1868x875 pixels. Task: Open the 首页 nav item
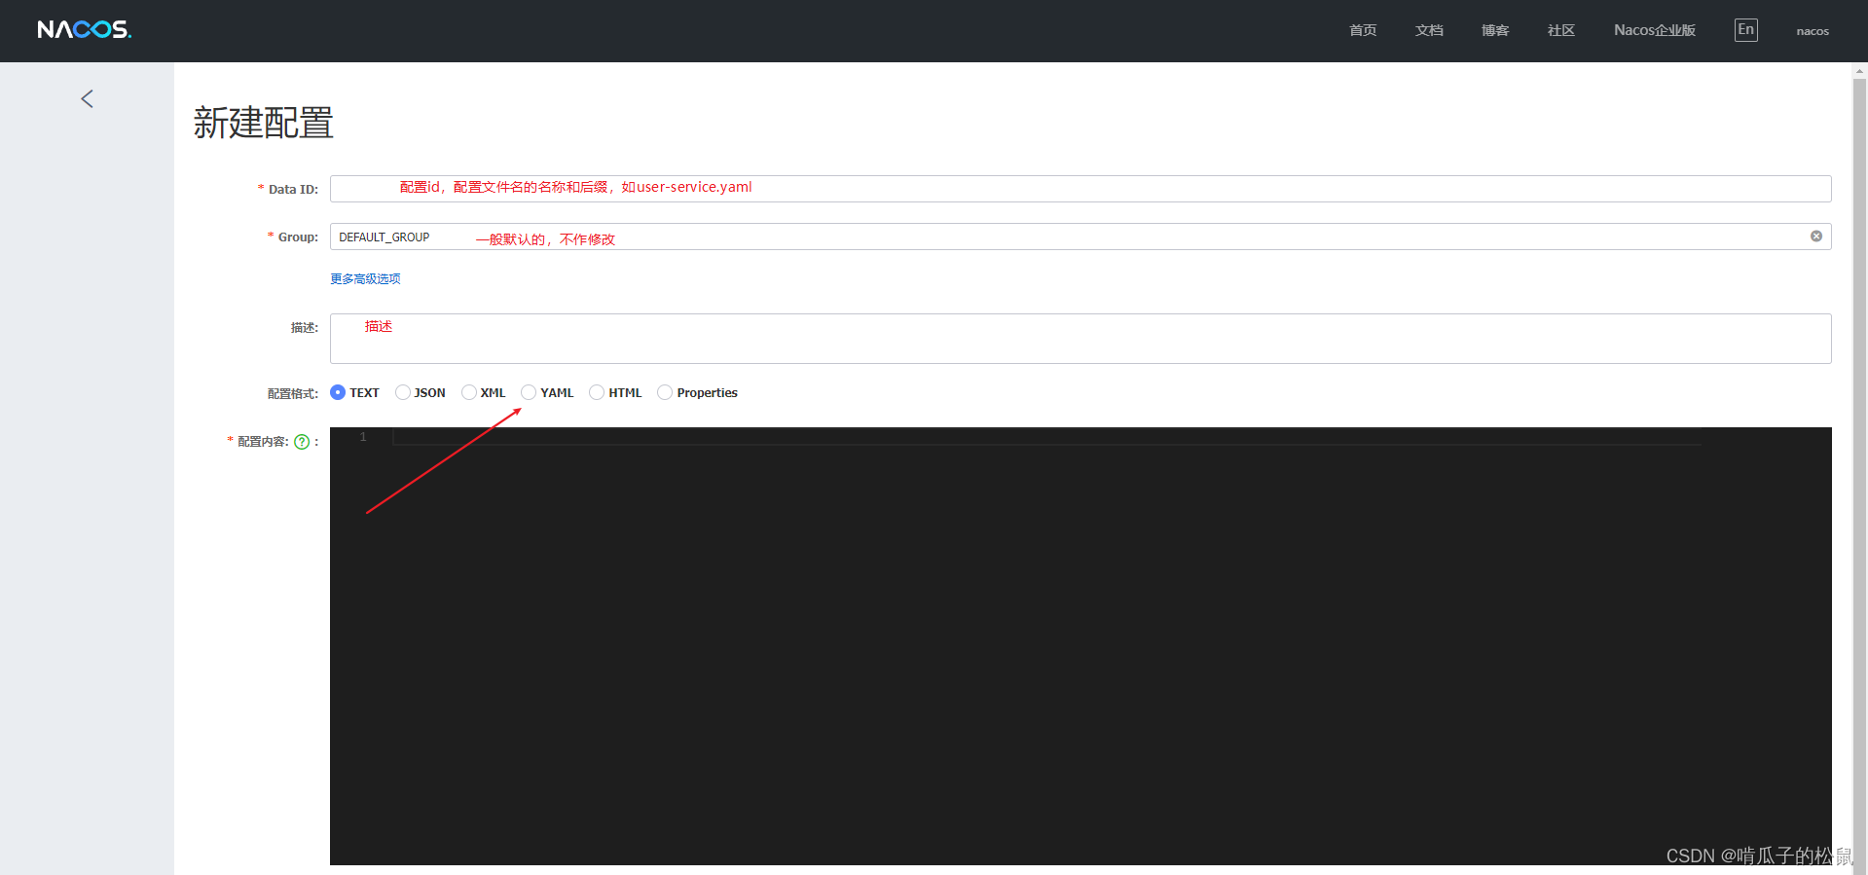(1363, 30)
